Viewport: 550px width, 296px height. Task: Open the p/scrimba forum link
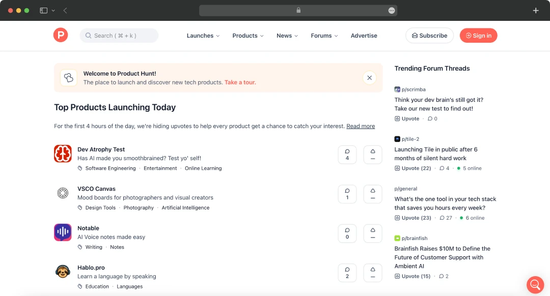tap(414, 90)
